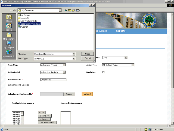Click the Add All >> button
174x131 pixels.
point(45,116)
